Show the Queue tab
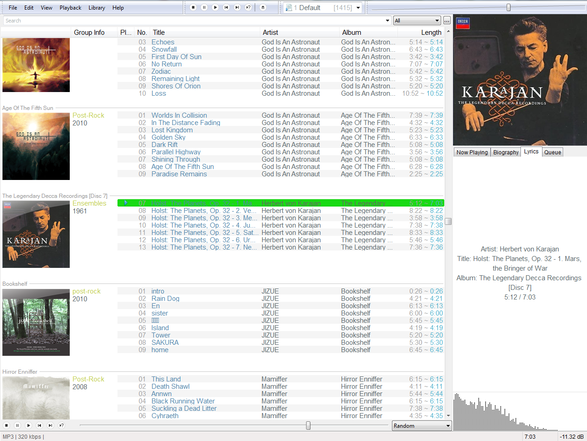The height and width of the screenshot is (441, 587). pos(553,152)
